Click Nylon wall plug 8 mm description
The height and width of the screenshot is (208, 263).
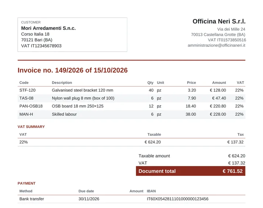pyautogui.click(x=83, y=98)
